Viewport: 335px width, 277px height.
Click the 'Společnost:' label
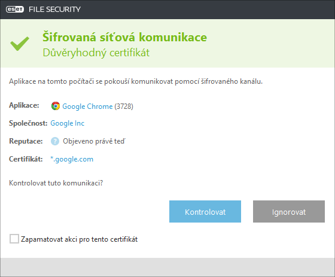coord(28,123)
